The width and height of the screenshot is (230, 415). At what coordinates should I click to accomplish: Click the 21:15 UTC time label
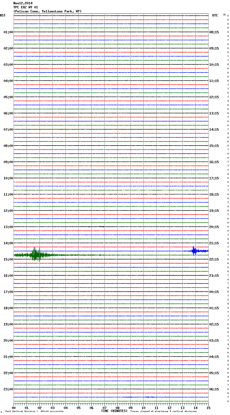coord(214,243)
